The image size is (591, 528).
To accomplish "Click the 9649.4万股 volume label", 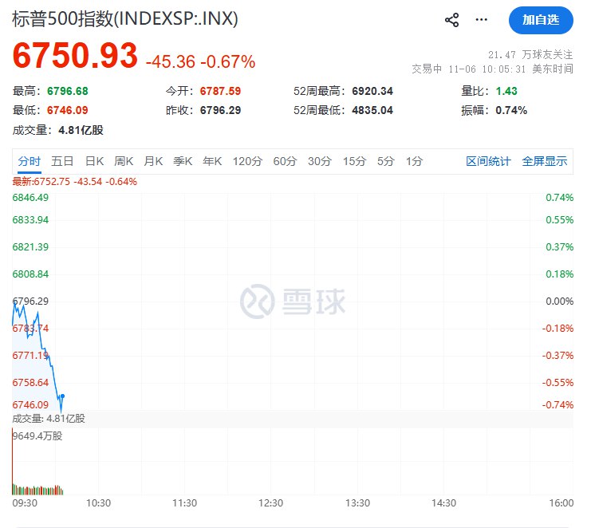I will [37, 436].
